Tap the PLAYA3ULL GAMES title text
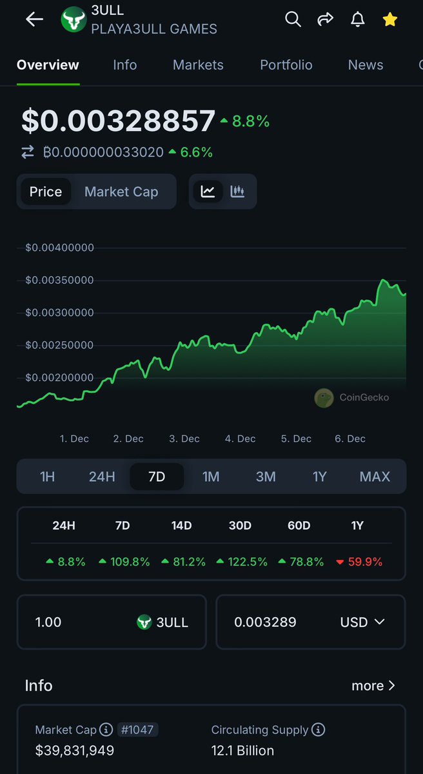This screenshot has height=774, width=423. [x=154, y=29]
